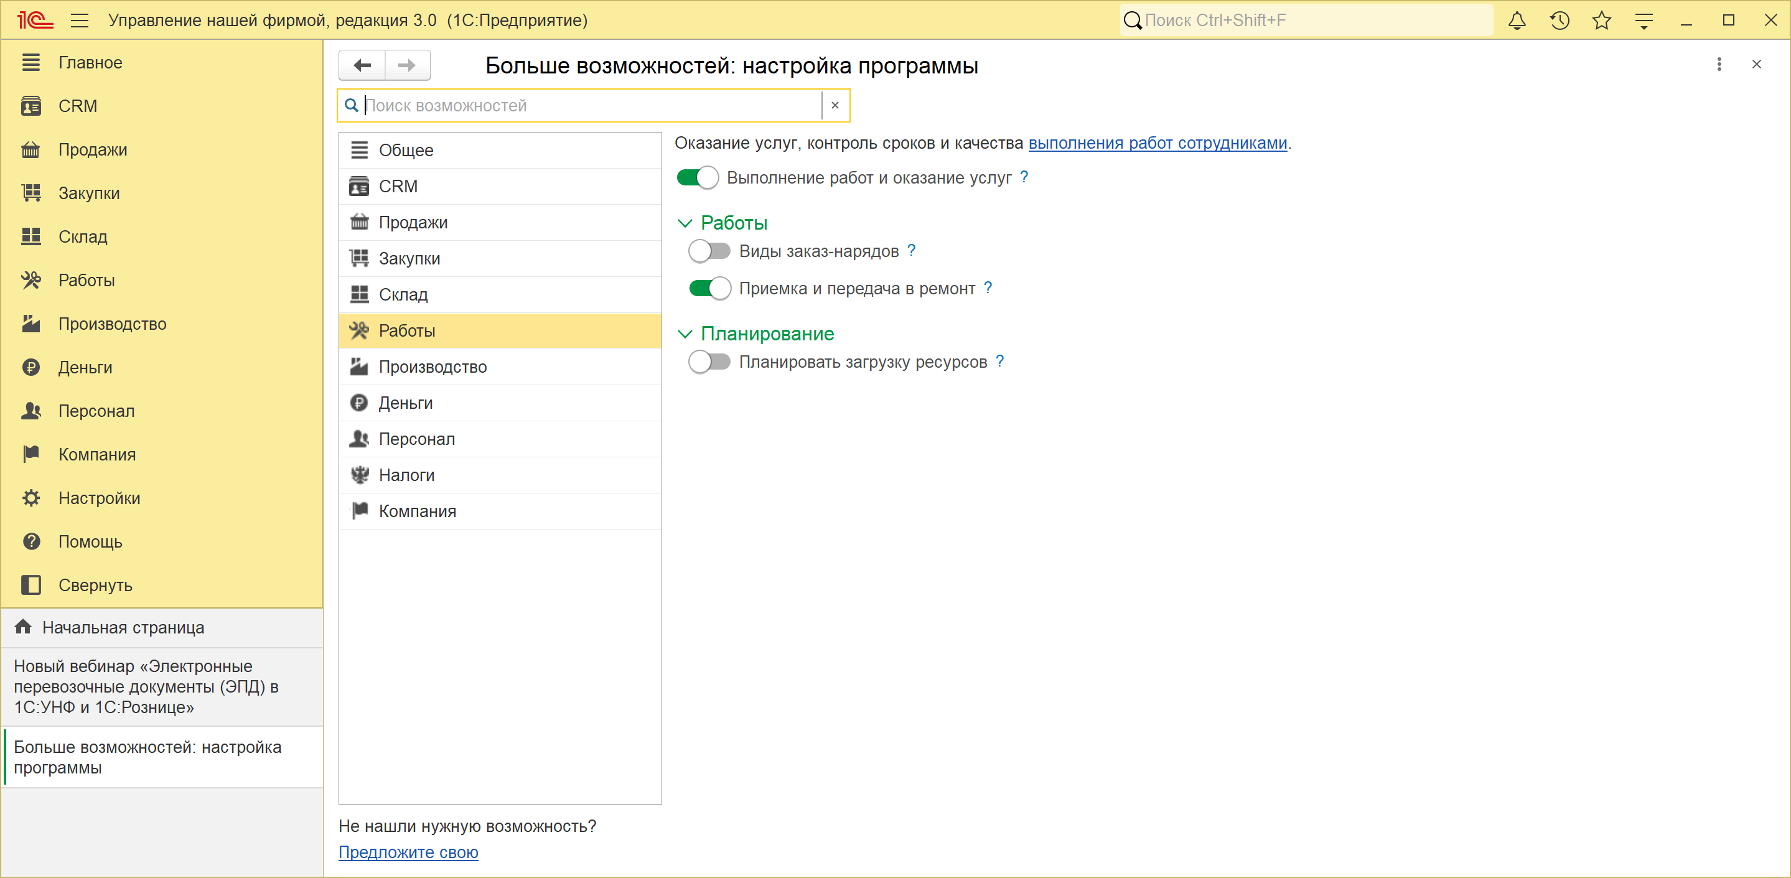Click the Главное icon in the left sidebar

pos(30,62)
